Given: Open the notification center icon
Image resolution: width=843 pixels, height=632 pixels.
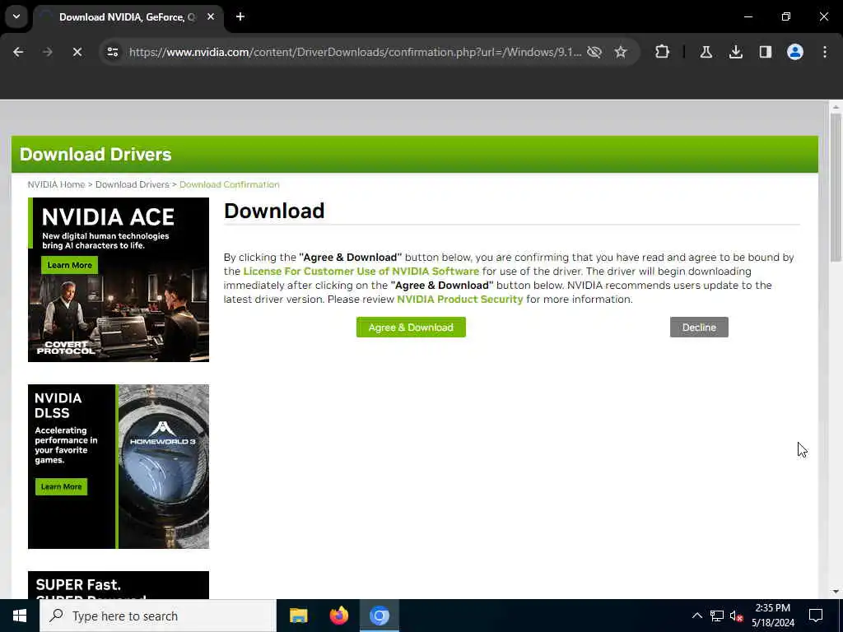Looking at the screenshot, I should click(816, 616).
